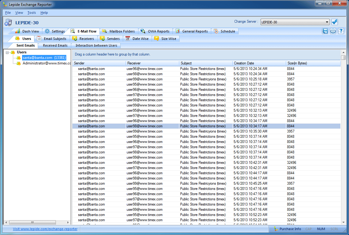Screen dimensions: 349x235
Task: Select row dated 5/6/2013 10:35:30 AM
Action: tap(206, 131)
